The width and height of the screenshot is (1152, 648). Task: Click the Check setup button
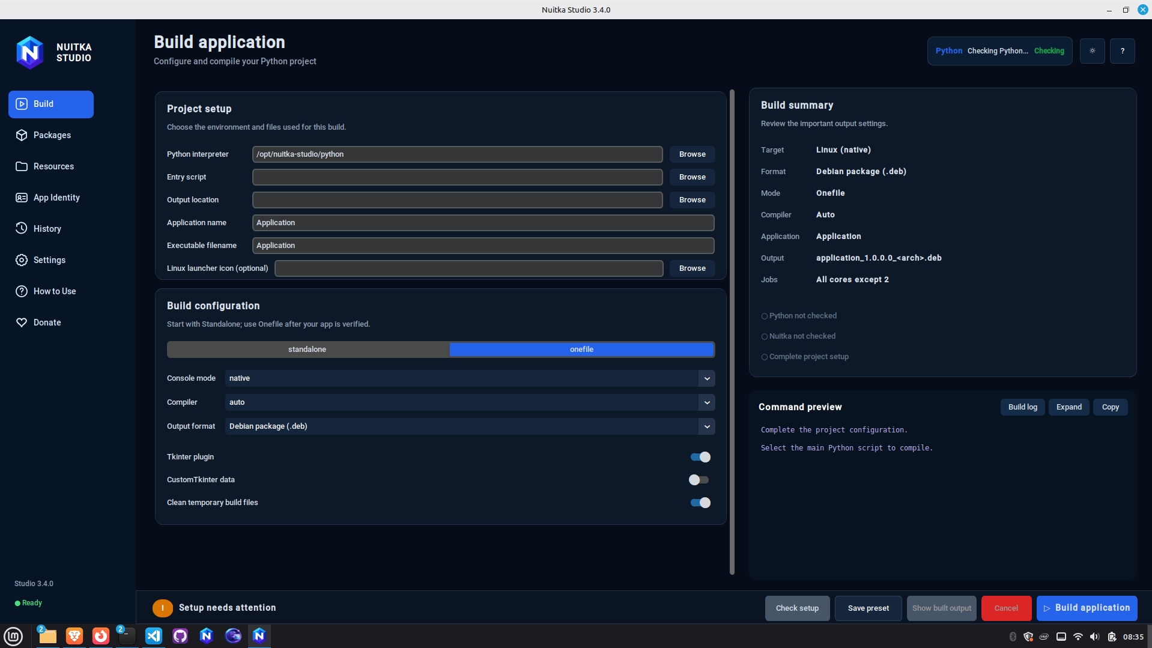797,608
